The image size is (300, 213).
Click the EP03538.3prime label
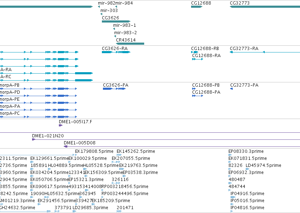(140, 173)
